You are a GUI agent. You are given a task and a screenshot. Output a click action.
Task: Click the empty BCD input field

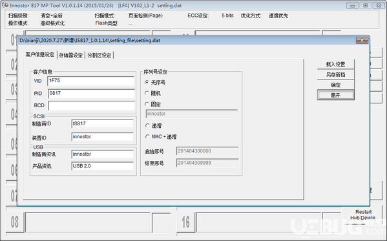[x=91, y=106]
